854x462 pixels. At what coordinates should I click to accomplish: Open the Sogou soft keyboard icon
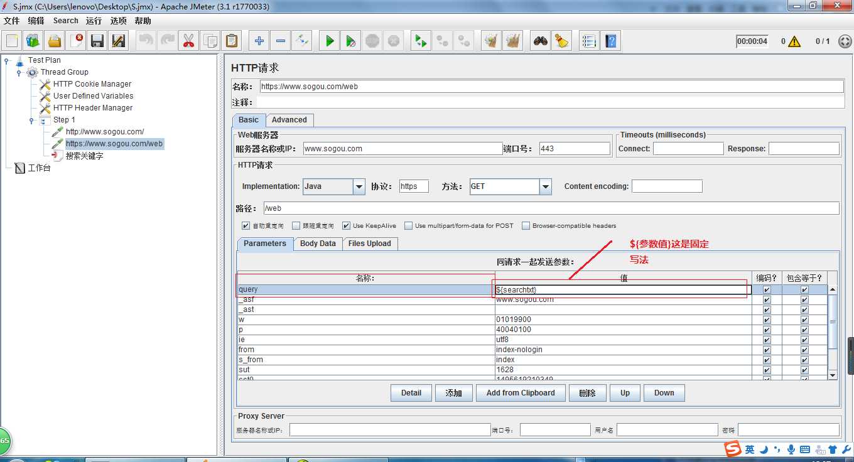(805, 449)
